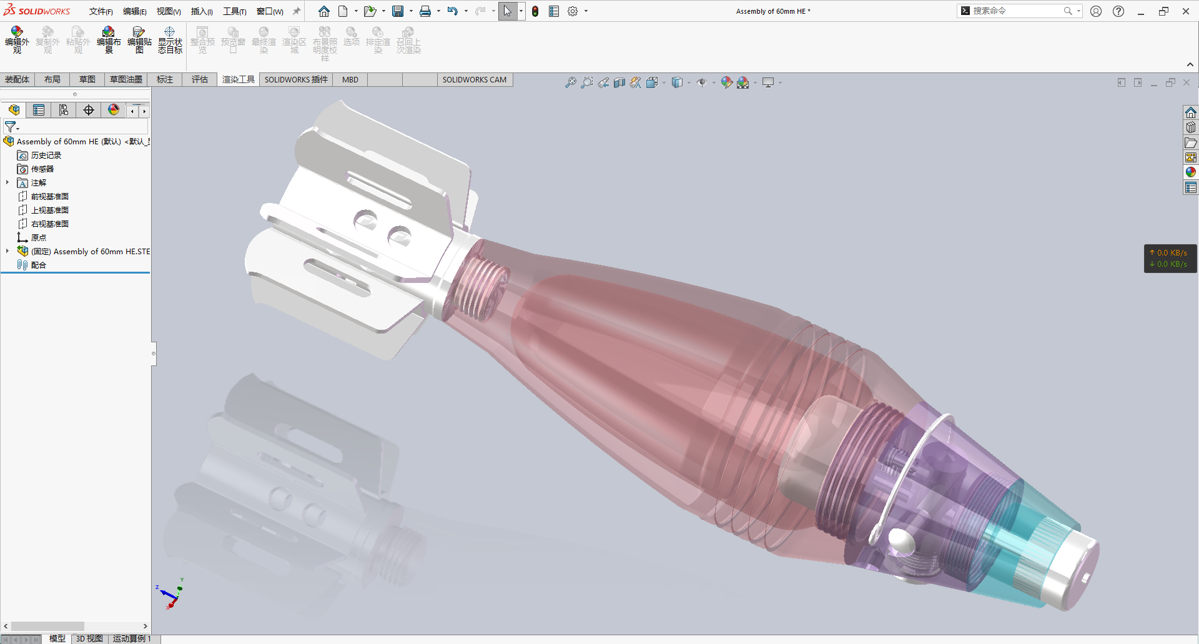Open the Display Style dropdown arrow
The width and height of the screenshot is (1199, 644).
point(689,82)
